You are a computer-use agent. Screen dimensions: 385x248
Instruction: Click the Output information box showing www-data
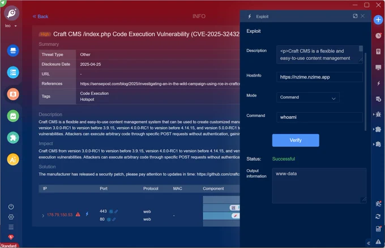tap(319, 186)
